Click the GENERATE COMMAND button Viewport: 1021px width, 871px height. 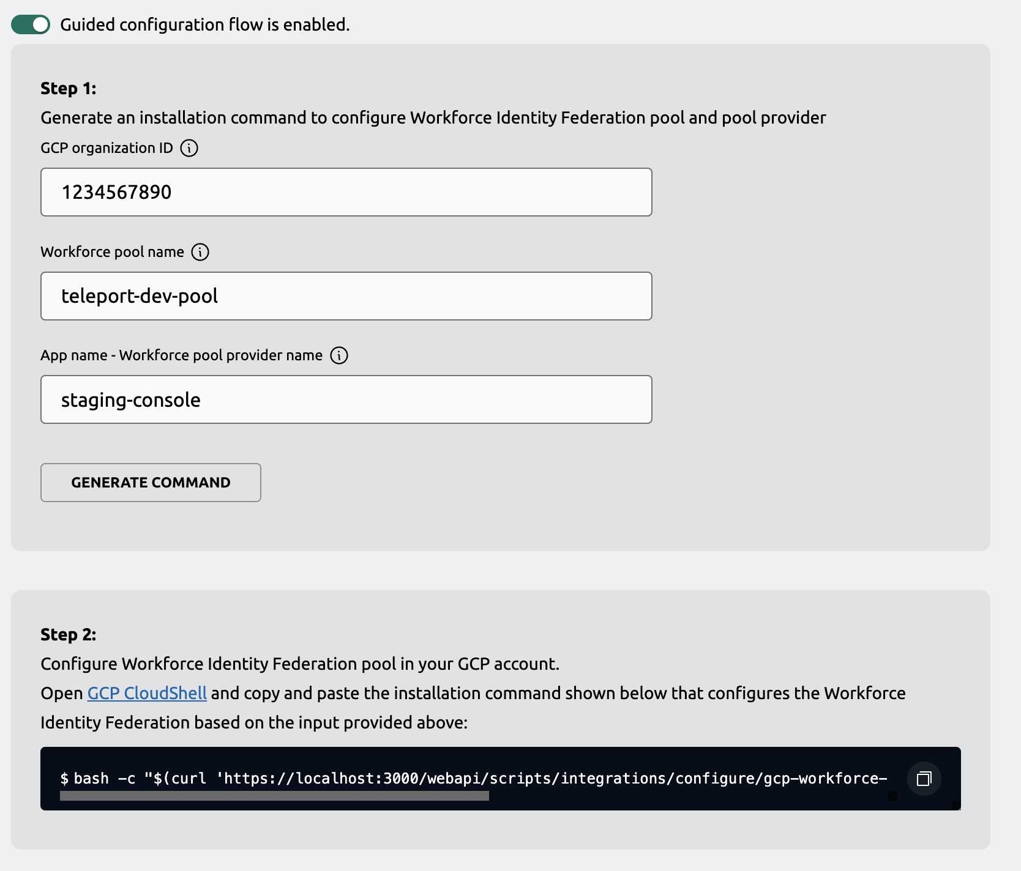(x=151, y=483)
